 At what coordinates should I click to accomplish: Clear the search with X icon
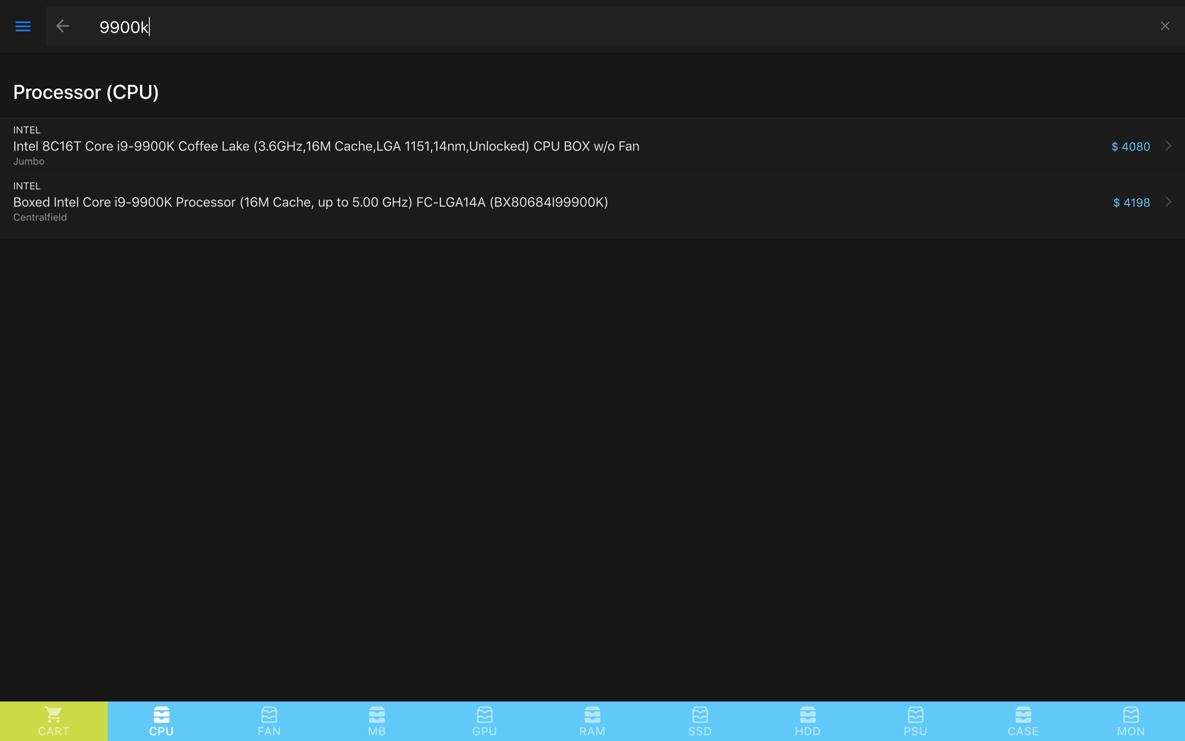click(x=1165, y=26)
